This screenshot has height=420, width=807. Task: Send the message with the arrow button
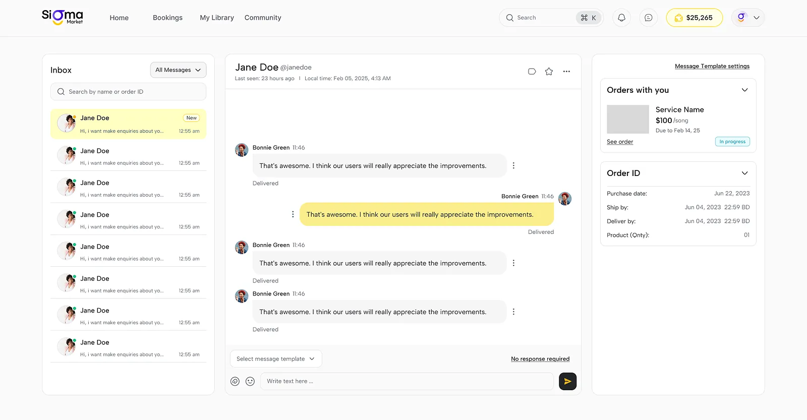click(568, 382)
